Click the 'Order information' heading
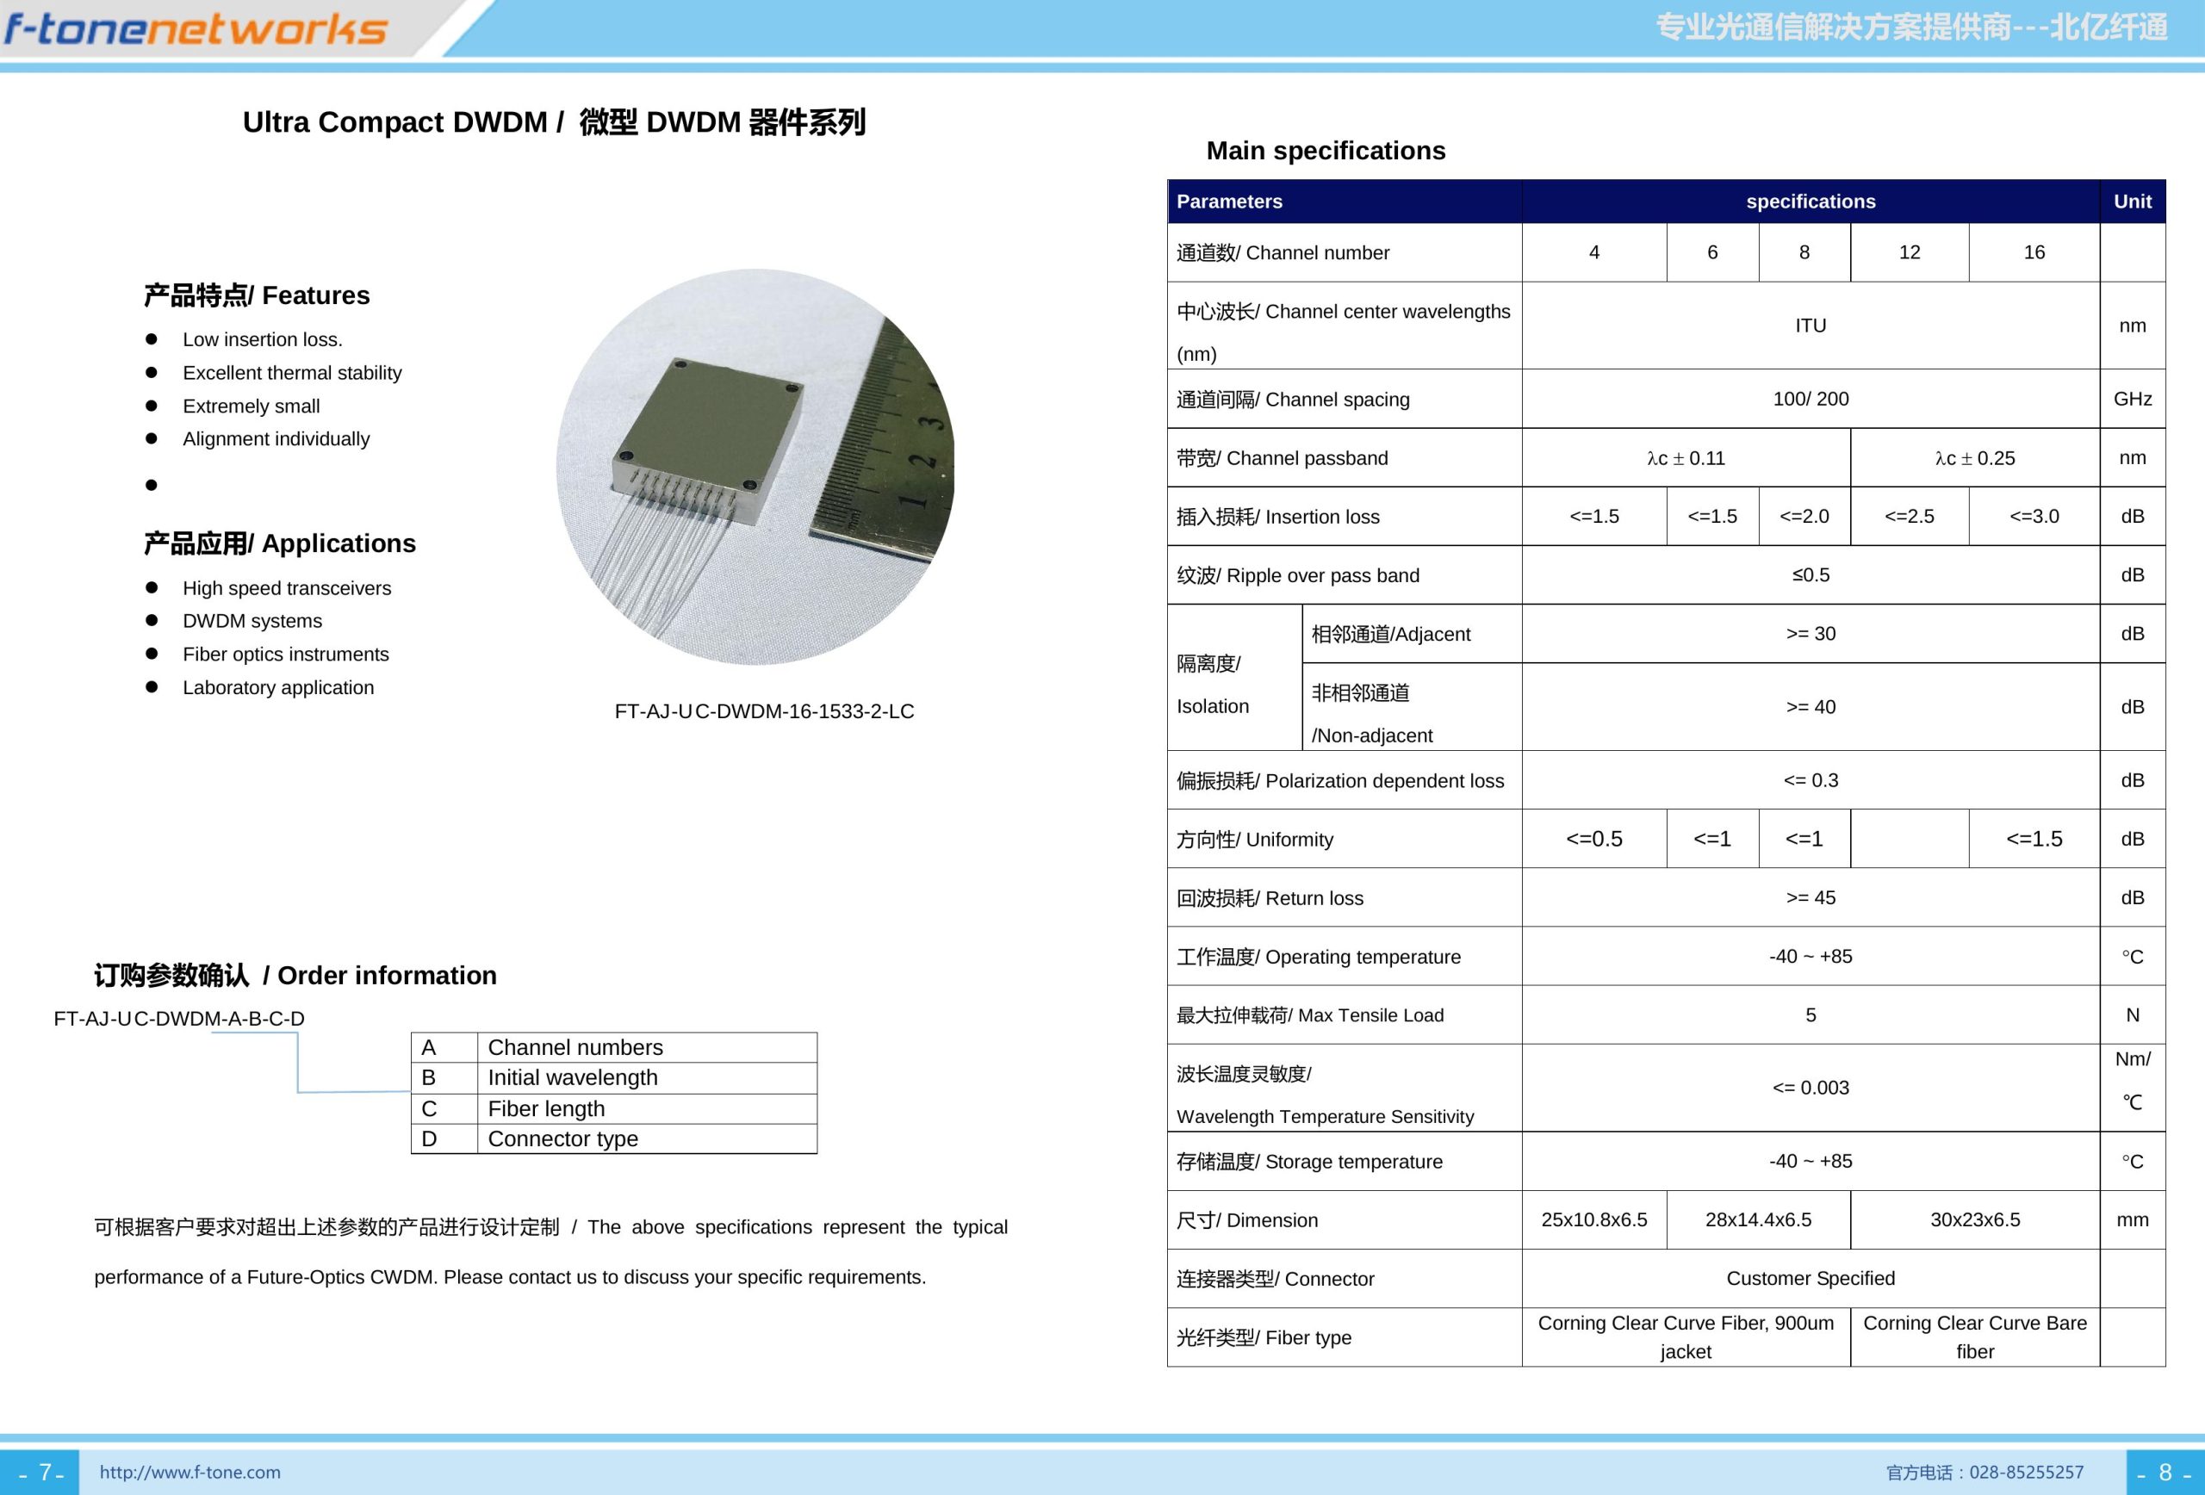Image resolution: width=2205 pixels, height=1495 pixels. 295,975
